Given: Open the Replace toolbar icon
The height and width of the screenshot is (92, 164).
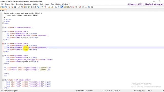Looking at the screenshot, I should (x=38, y=7).
